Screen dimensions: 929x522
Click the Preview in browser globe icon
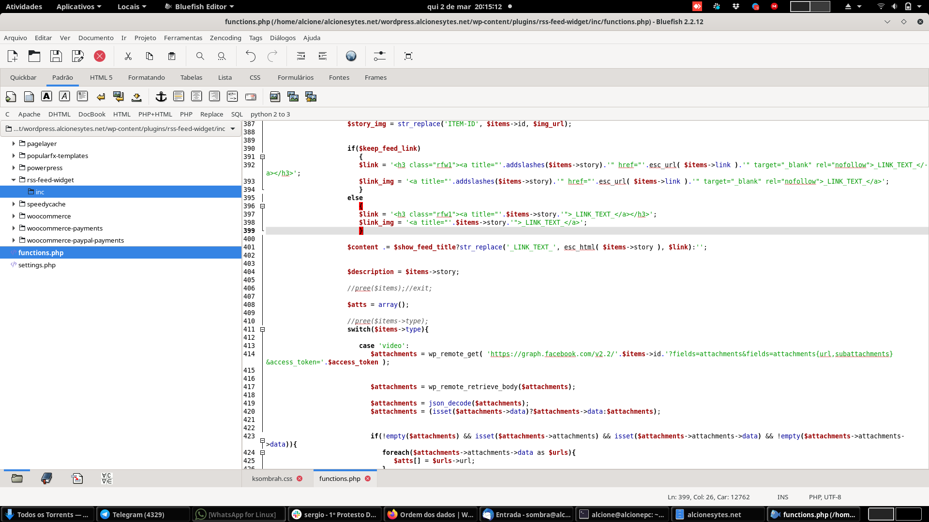(351, 56)
